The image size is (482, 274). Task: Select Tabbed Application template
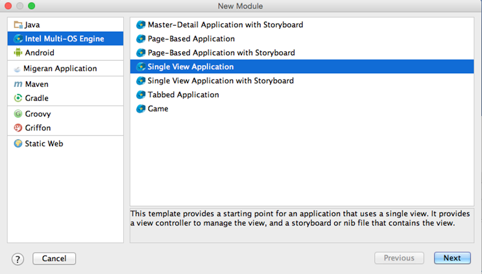pos(302,95)
